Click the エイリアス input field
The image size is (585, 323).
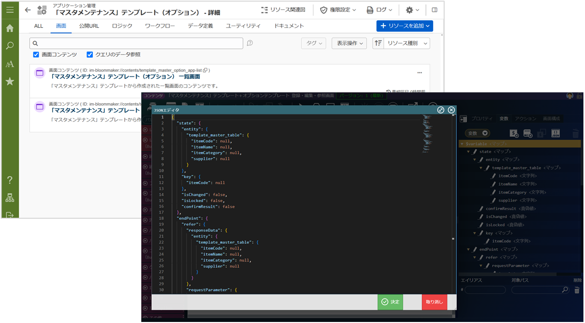485,290
